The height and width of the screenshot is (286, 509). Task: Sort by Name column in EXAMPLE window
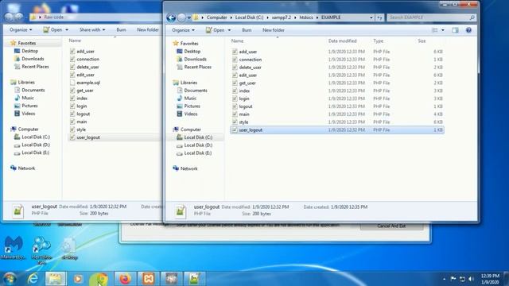[237, 41]
